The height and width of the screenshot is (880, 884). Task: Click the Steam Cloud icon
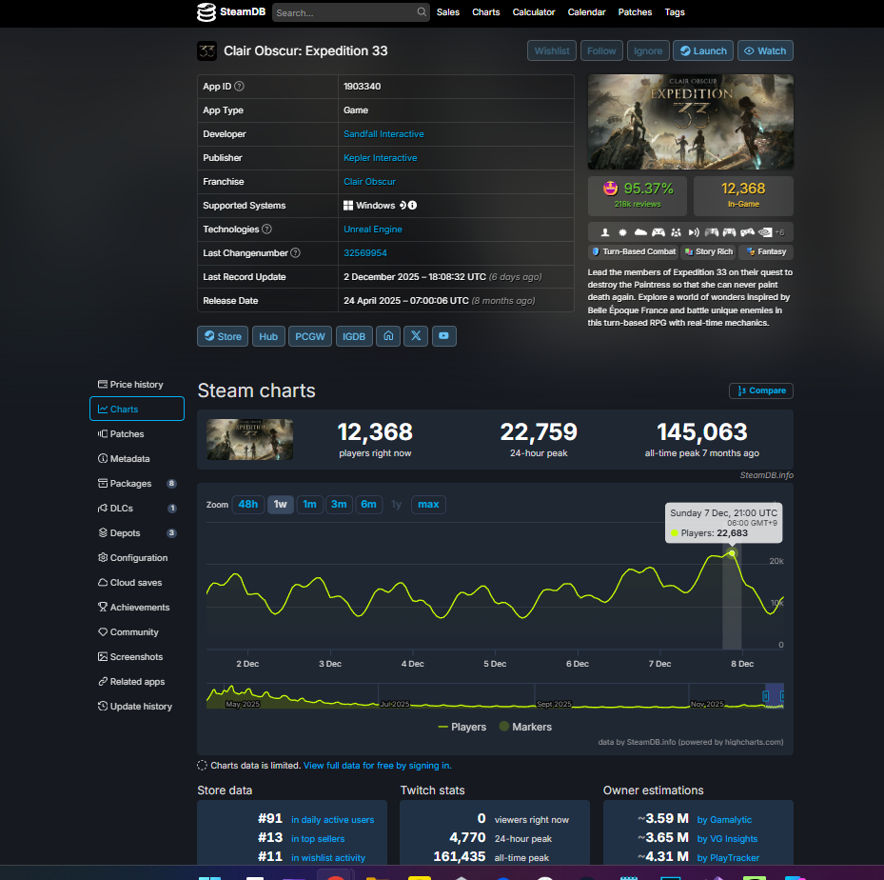click(640, 232)
